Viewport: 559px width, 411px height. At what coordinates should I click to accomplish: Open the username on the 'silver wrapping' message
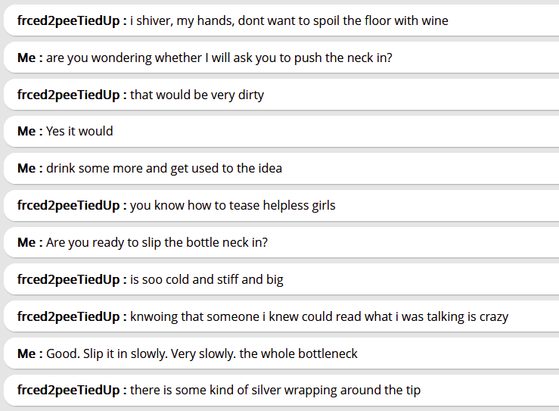click(x=71, y=391)
